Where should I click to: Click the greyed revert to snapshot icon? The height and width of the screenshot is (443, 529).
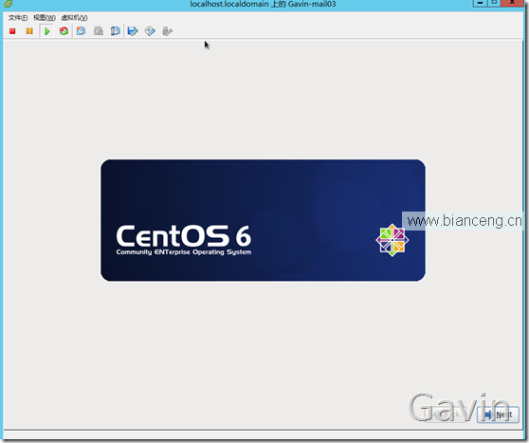(99, 31)
